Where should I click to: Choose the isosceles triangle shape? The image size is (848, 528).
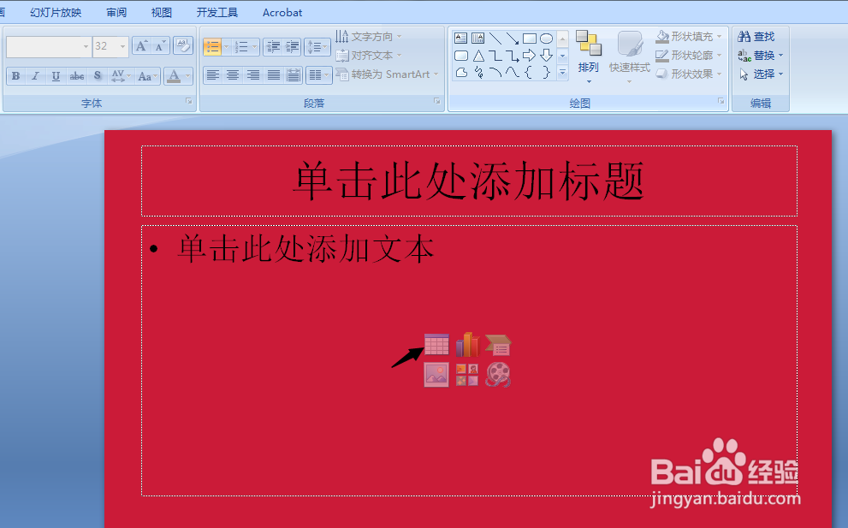point(478,55)
